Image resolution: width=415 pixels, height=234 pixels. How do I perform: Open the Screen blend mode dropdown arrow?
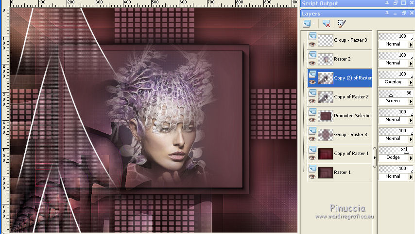point(411,101)
